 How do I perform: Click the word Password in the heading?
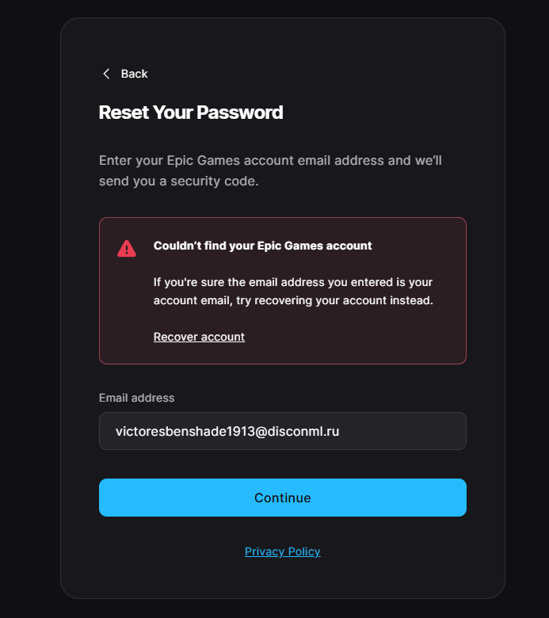[239, 113]
